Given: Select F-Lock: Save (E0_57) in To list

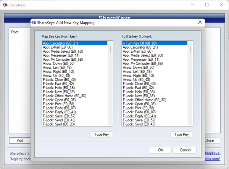Looking at the screenshot, I should point(155,120).
